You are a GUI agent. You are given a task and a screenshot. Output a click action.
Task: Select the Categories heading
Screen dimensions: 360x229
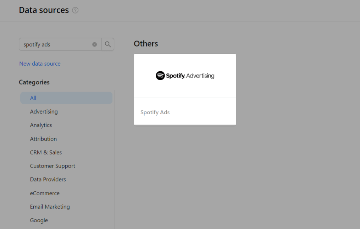tap(34, 82)
